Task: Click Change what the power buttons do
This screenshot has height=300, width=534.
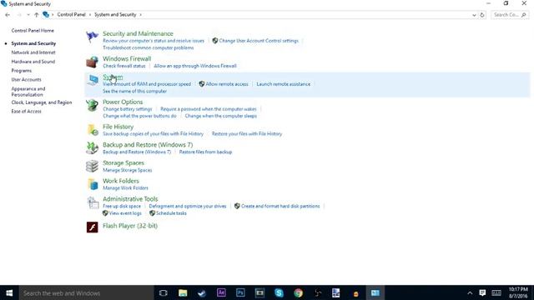Action: pos(139,116)
